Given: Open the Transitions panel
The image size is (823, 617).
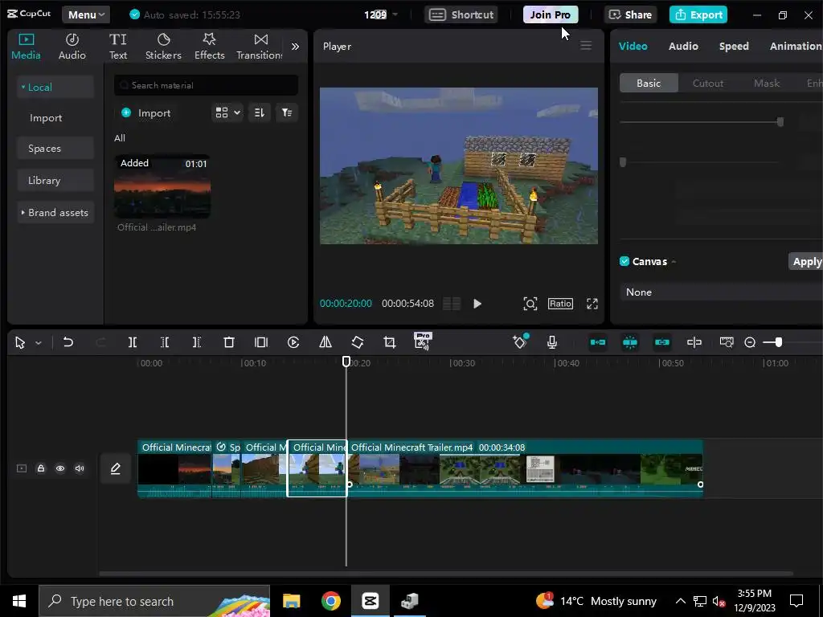Looking at the screenshot, I should [x=260, y=46].
